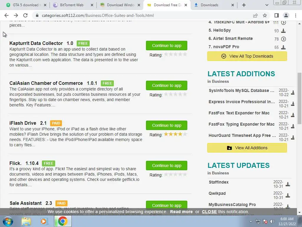Viewport: 302px width, 227px height.
Task: Open MyBusinessCatalog Pro latest update link
Action: click(x=232, y=205)
